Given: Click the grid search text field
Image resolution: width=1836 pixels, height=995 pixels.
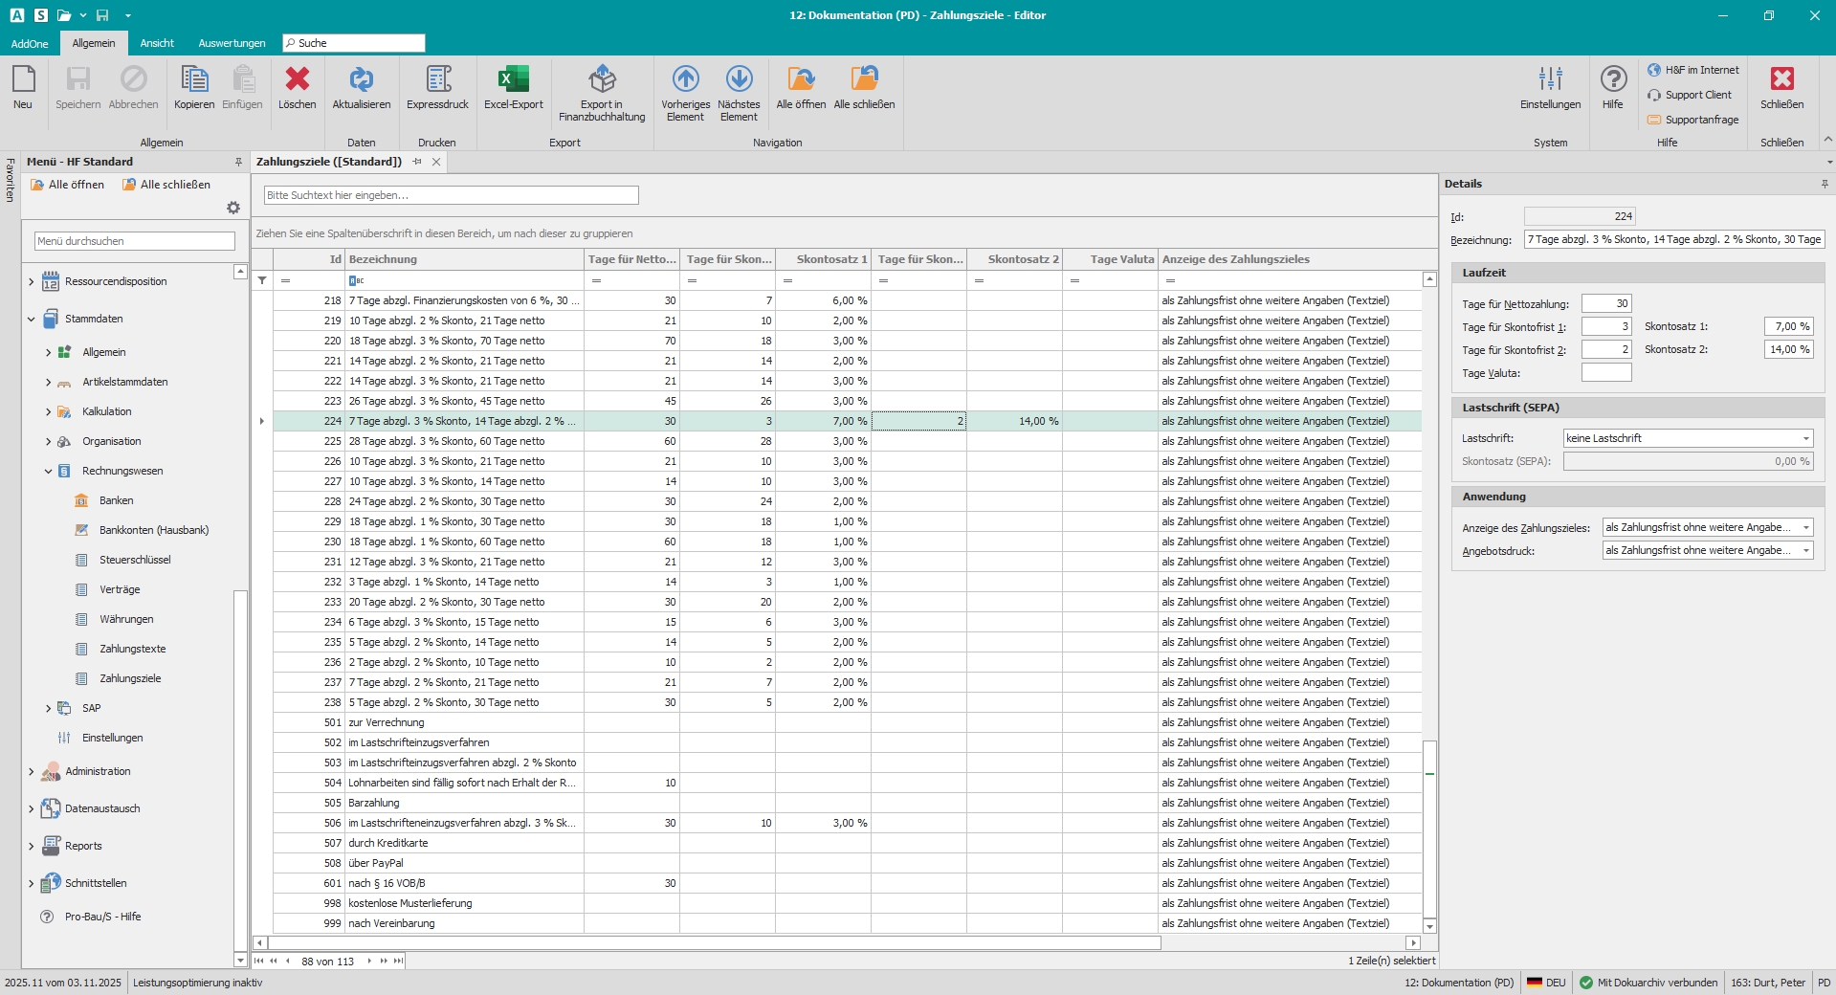Looking at the screenshot, I should click(x=451, y=195).
